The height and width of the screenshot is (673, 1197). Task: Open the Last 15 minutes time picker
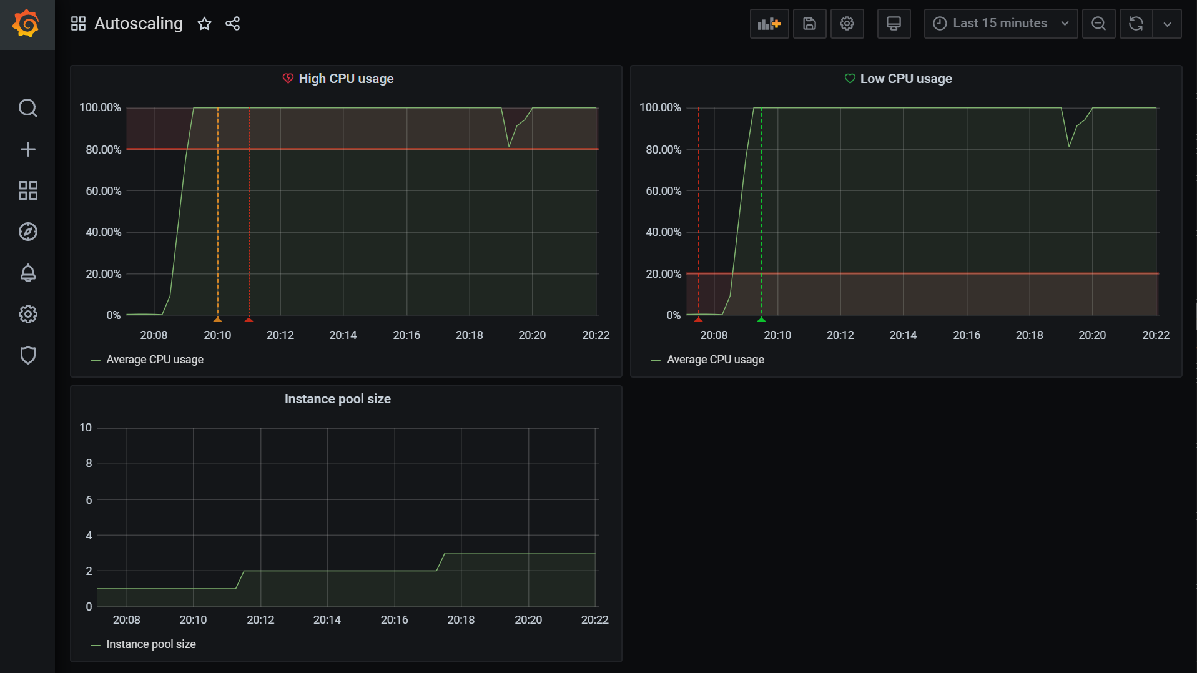coord(1000,24)
